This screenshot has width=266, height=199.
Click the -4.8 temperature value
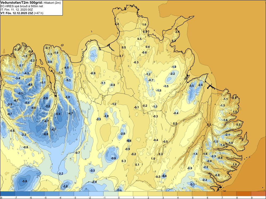(x=128, y=141)
